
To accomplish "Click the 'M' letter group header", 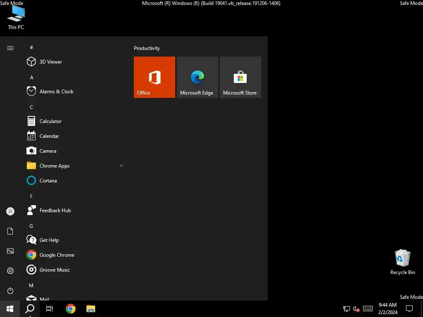I will point(31,286).
